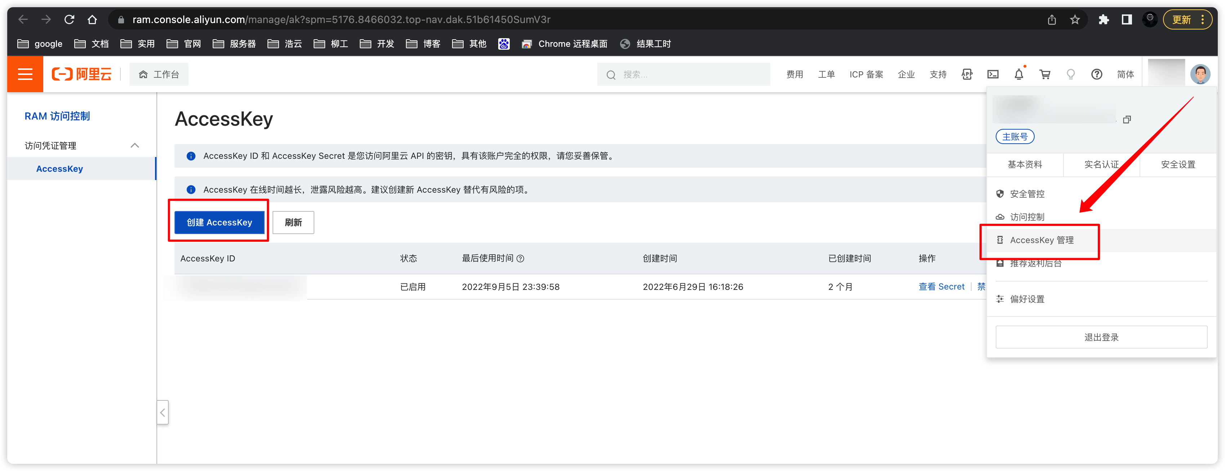The height and width of the screenshot is (471, 1225).
Task: Open the 文档 bookmarks folder
Action: point(92,44)
